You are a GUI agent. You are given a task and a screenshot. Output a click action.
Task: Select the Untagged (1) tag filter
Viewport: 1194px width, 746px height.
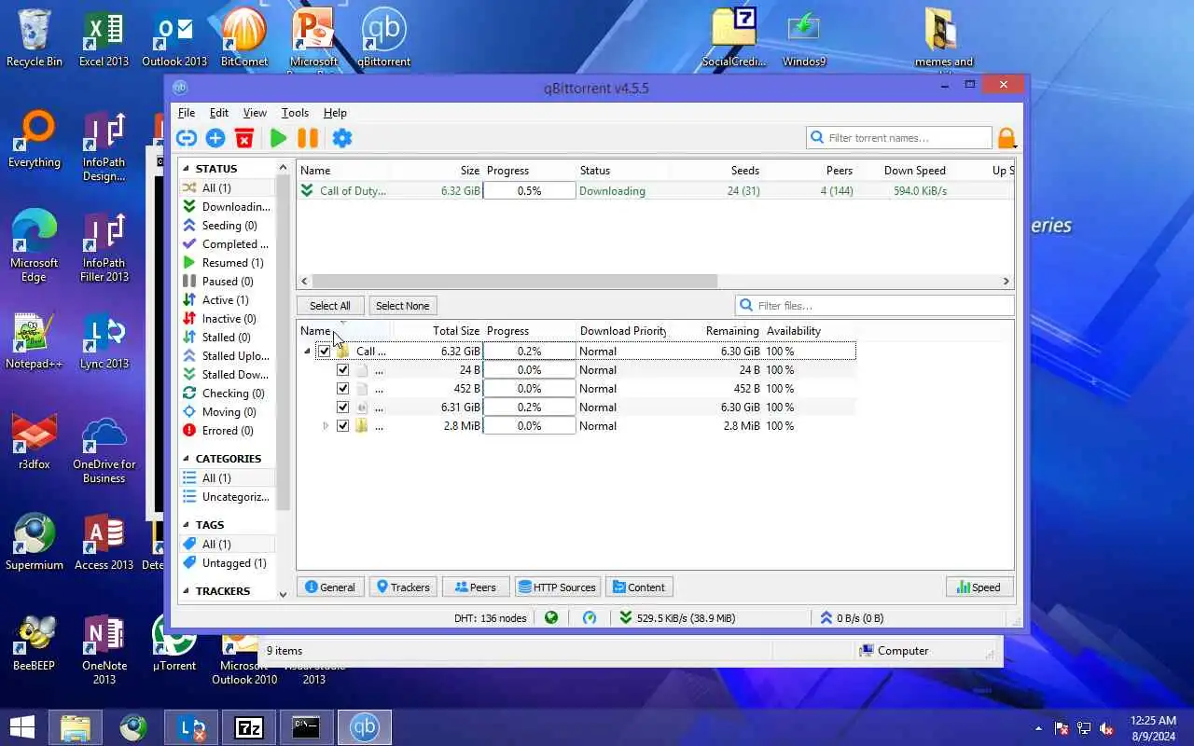(228, 563)
